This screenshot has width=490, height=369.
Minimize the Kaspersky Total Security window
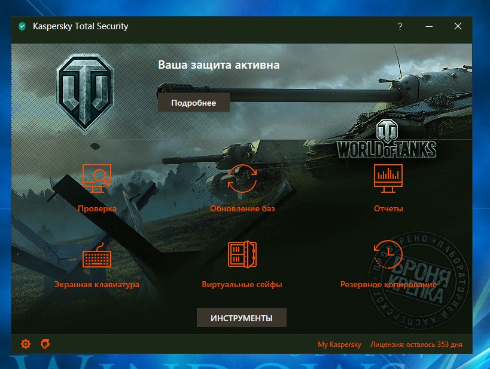tap(429, 26)
